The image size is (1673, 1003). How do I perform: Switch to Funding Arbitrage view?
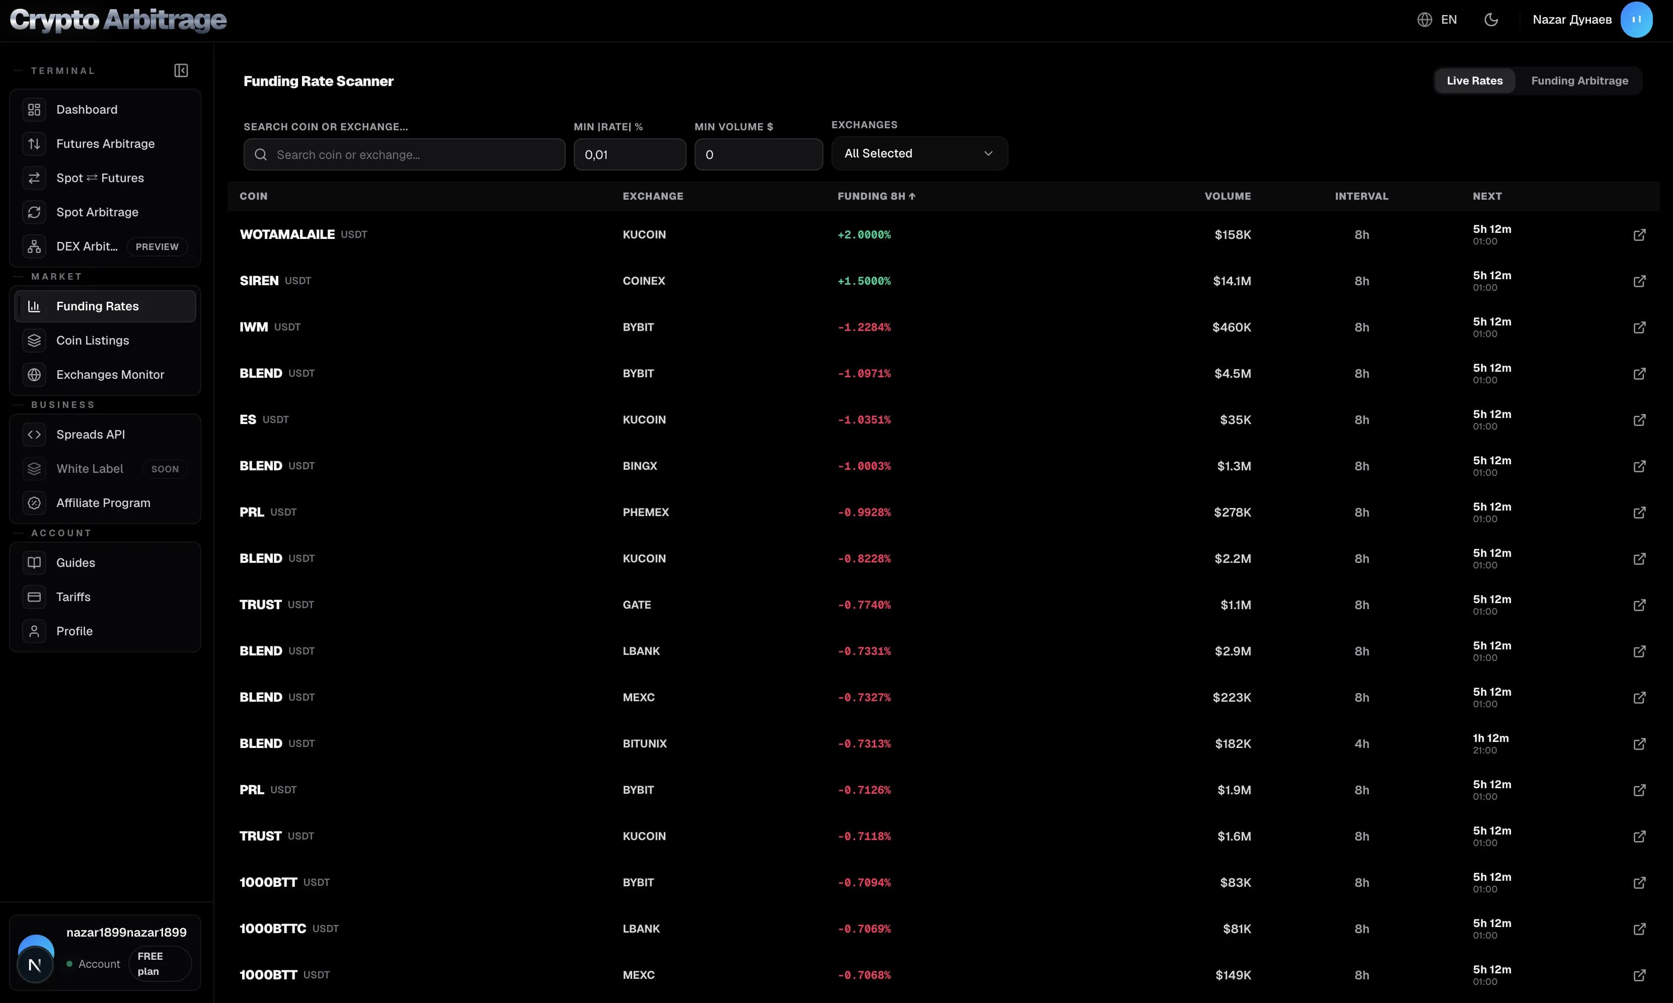1579,80
